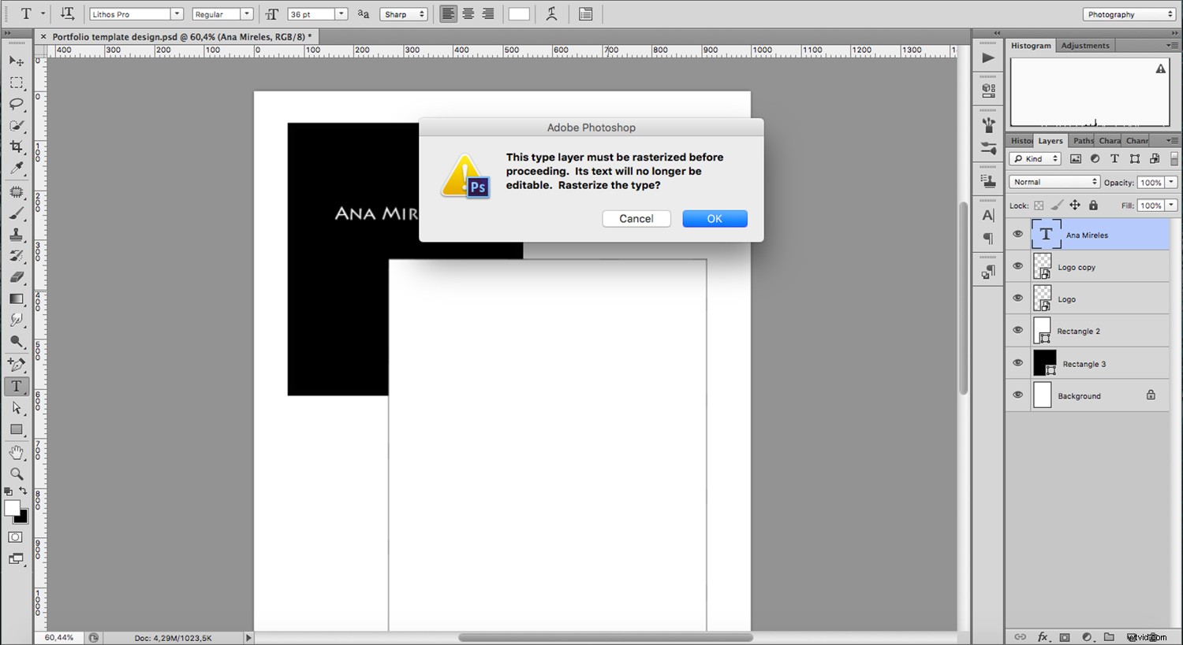
Task: Open the Normal blend mode dropdown
Action: tap(1054, 181)
